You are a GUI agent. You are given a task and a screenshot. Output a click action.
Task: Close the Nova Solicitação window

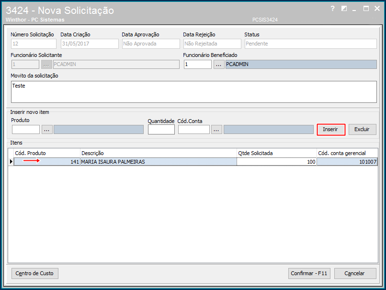coord(377,9)
